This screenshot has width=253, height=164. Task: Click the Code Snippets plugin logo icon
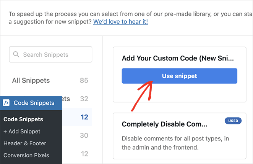click(x=6, y=103)
